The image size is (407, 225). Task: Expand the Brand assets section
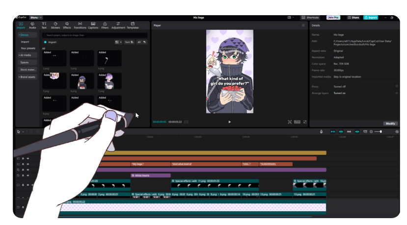27,77
